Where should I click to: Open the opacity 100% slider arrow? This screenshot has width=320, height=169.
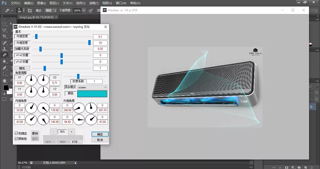tap(84, 10)
